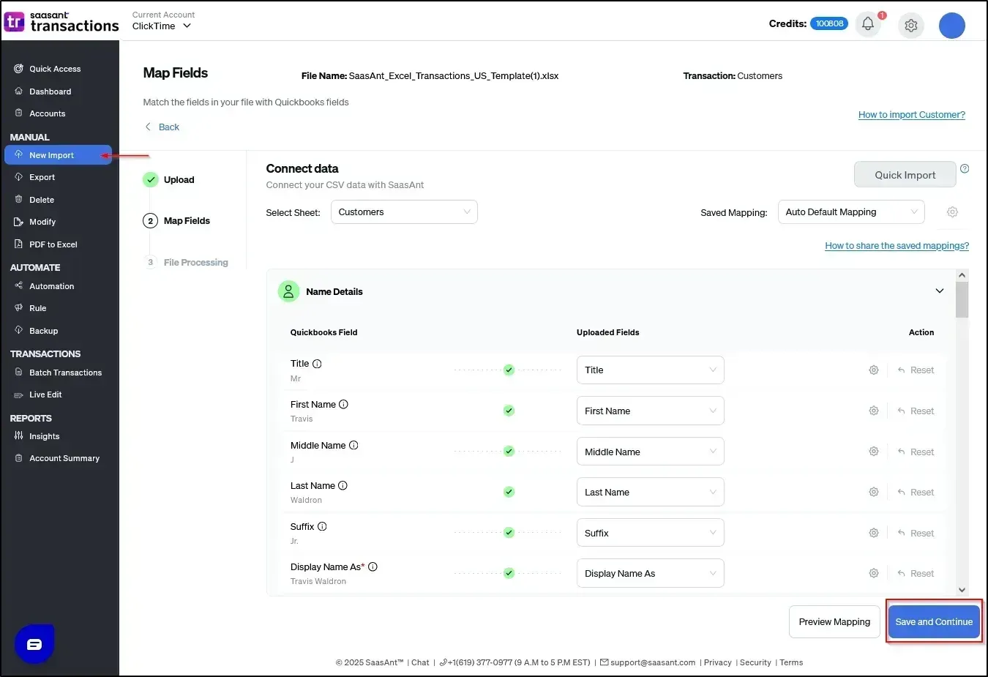Open the Display Name As uploaded field dropdown
The height and width of the screenshot is (677, 988).
(651, 574)
